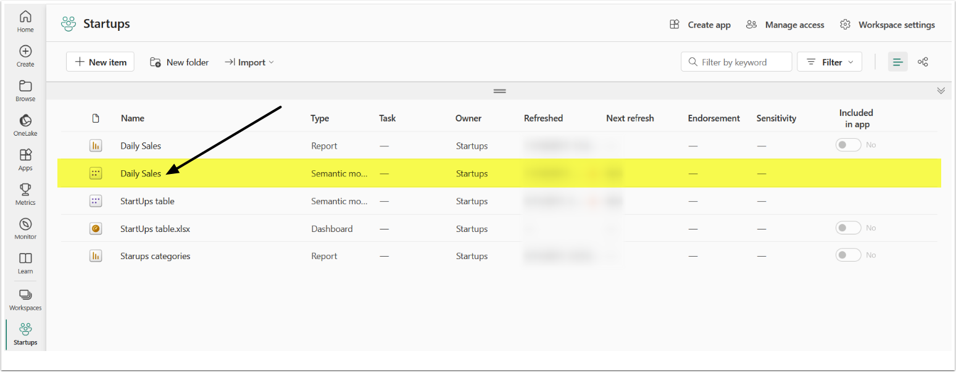Open Home in the left navigation

(25, 21)
